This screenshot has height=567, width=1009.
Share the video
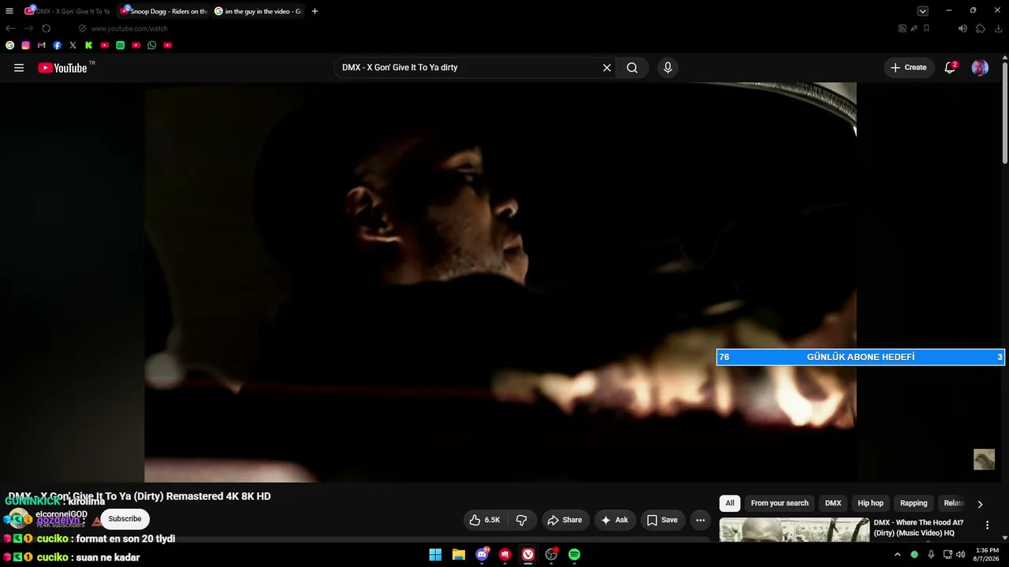point(564,520)
